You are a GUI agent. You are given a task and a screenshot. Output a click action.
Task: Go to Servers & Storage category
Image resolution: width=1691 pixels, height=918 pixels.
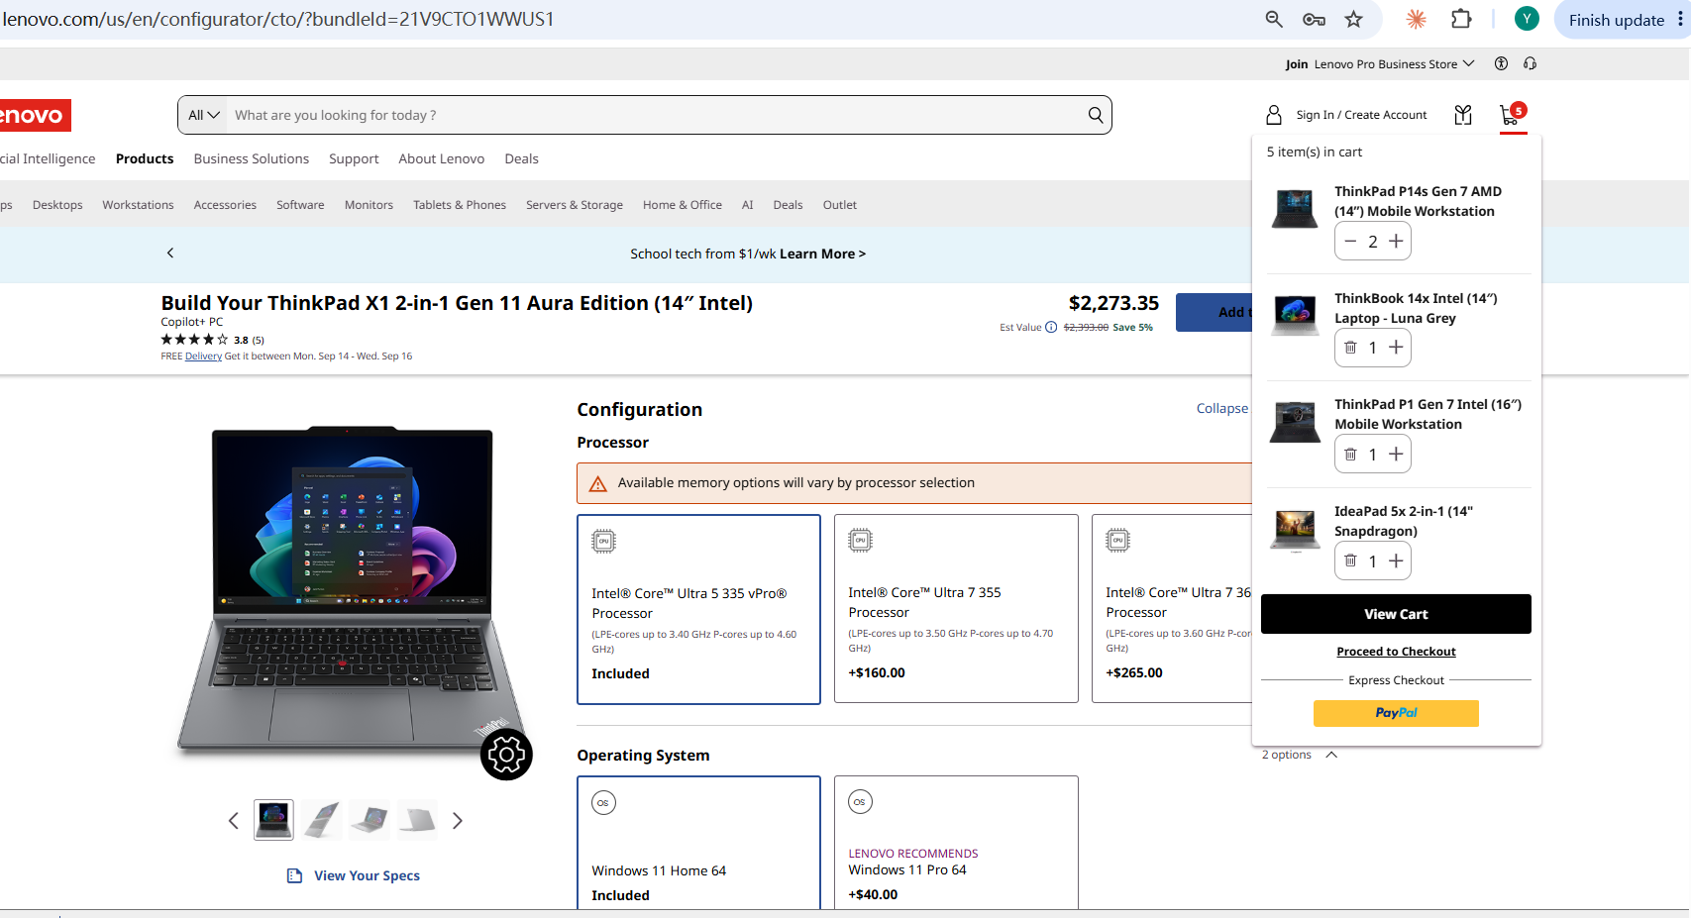tap(575, 205)
